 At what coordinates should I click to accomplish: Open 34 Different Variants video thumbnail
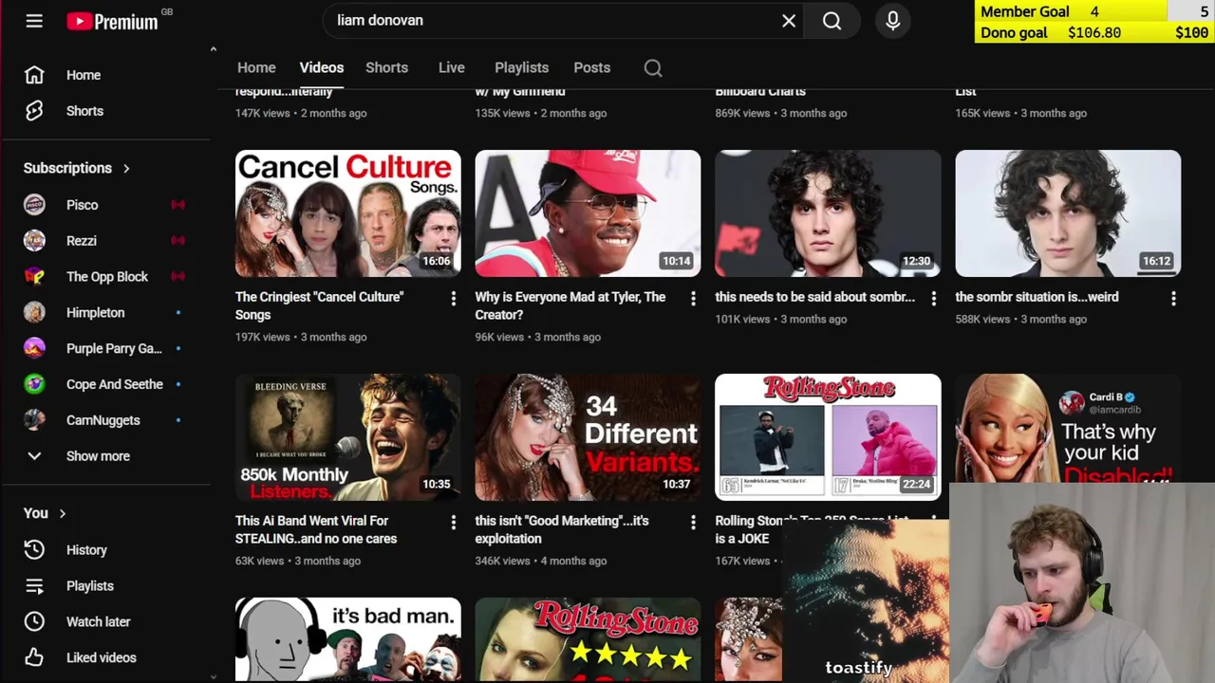point(588,437)
